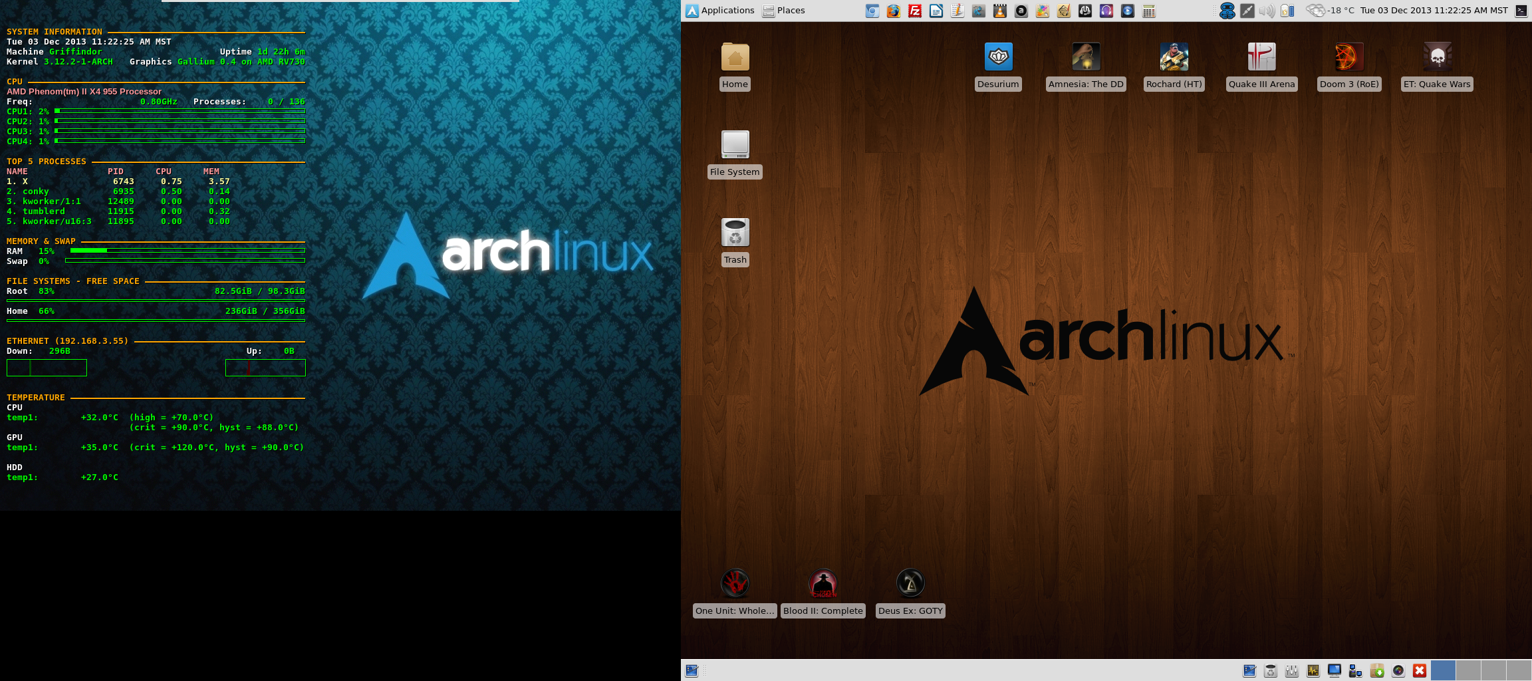Click the weather -18 °C applet
The height and width of the screenshot is (681, 1532).
[x=1330, y=11]
